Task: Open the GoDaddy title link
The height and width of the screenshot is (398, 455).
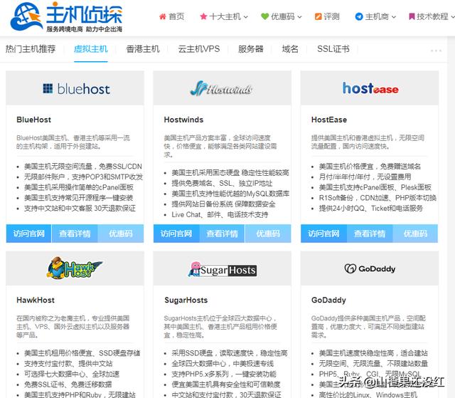Action: click(328, 300)
